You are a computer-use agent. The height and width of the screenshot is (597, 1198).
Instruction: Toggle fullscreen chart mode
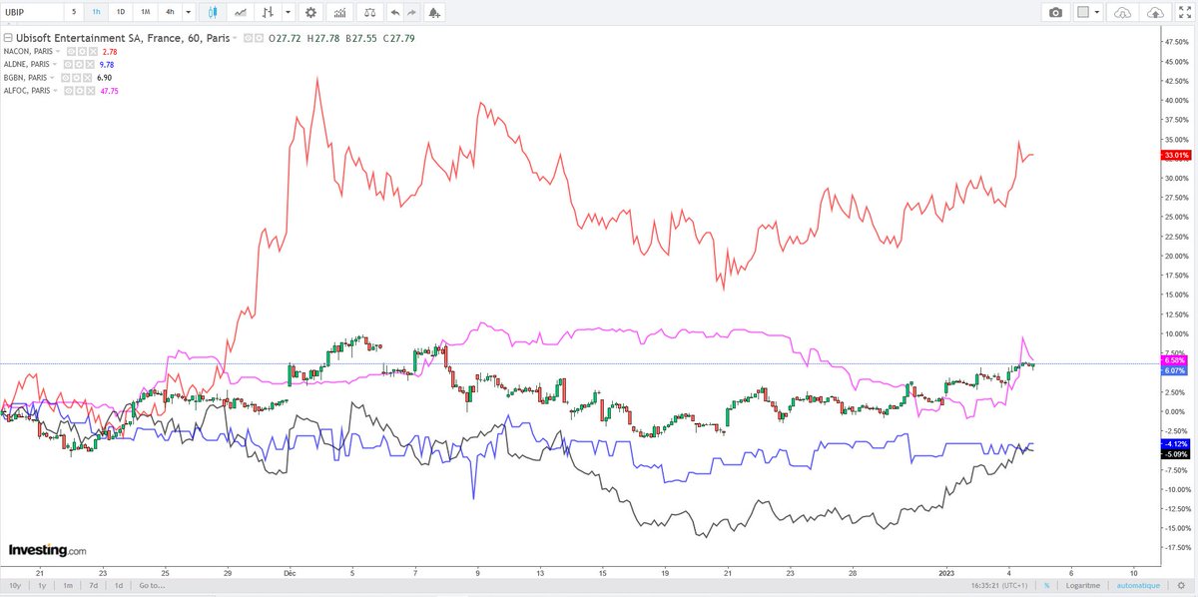point(1184,12)
